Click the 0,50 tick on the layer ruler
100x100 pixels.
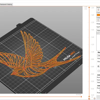92,81
